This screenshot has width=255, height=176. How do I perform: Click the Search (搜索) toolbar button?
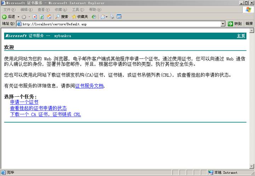[62, 17]
